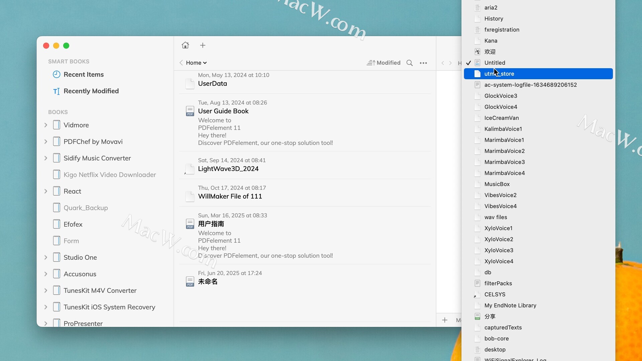Viewport: 642px width, 361px height.
Task: Open search in the Home list toolbar
Action: [409, 63]
